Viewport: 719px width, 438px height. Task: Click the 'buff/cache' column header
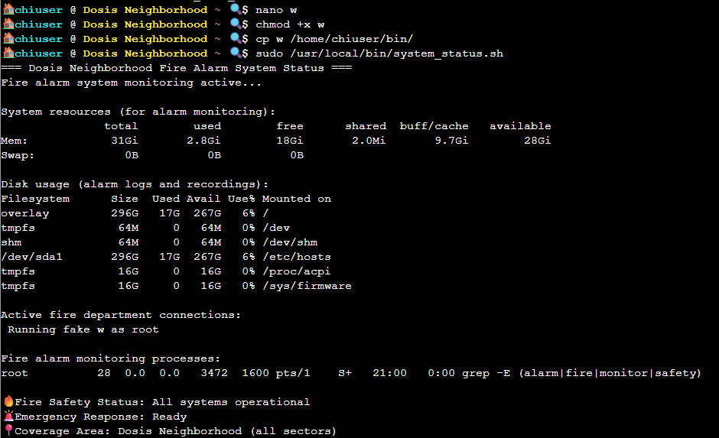tap(434, 126)
